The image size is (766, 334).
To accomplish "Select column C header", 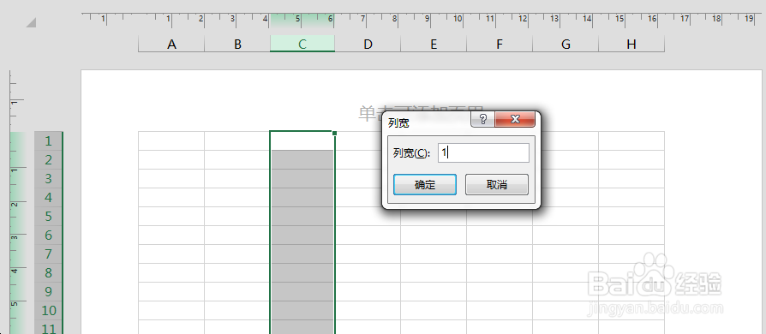I will coord(302,44).
